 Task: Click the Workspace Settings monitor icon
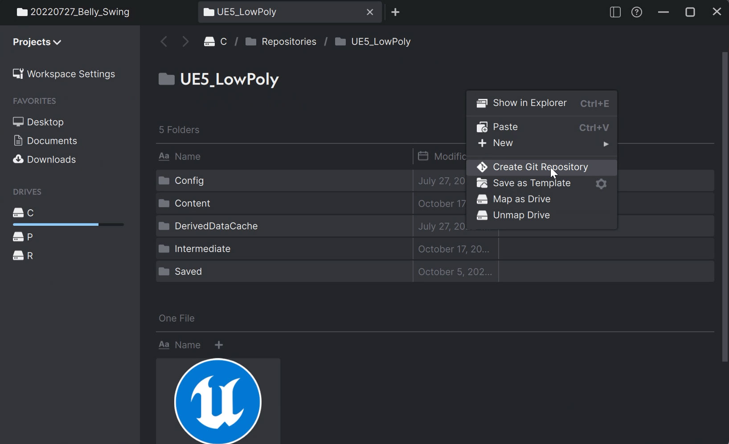click(x=18, y=73)
